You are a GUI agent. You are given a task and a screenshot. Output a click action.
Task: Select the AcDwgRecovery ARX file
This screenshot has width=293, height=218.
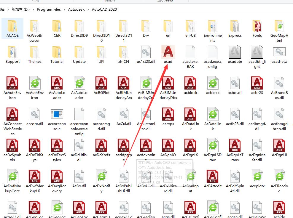[x=57, y=181]
